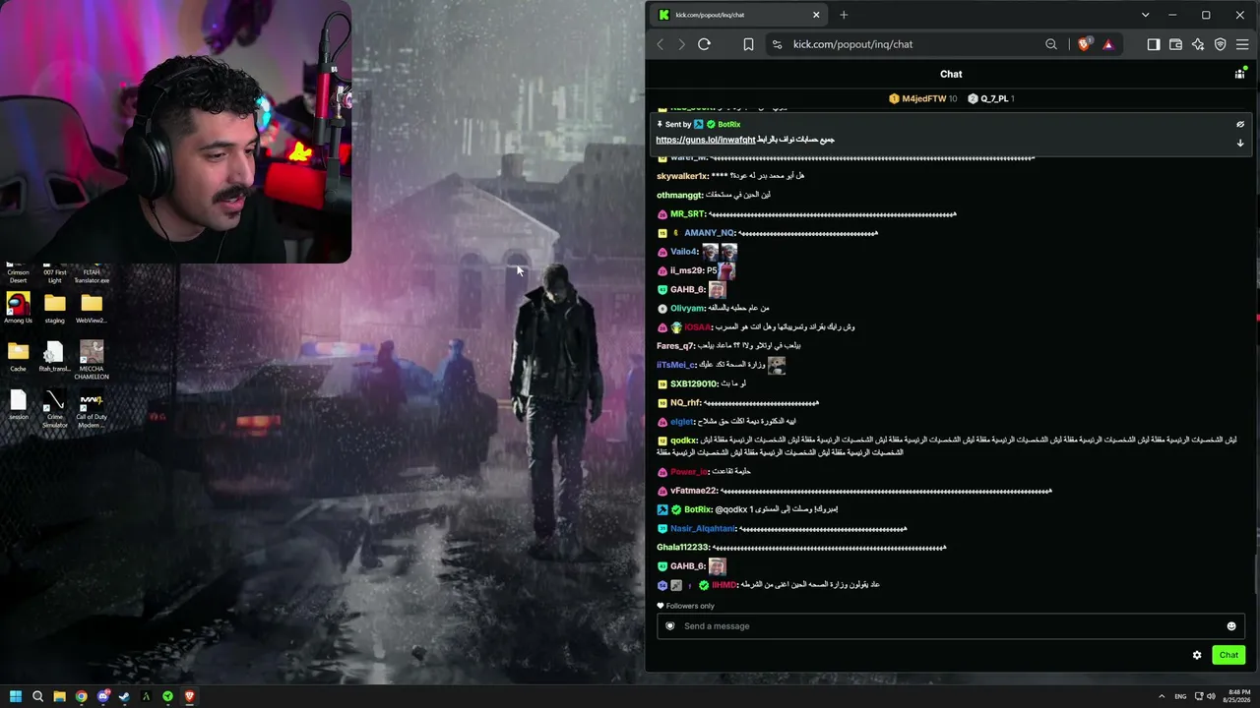Viewport: 1260px width, 708px height.
Task: Reload the Kick chat page
Action: point(704,44)
